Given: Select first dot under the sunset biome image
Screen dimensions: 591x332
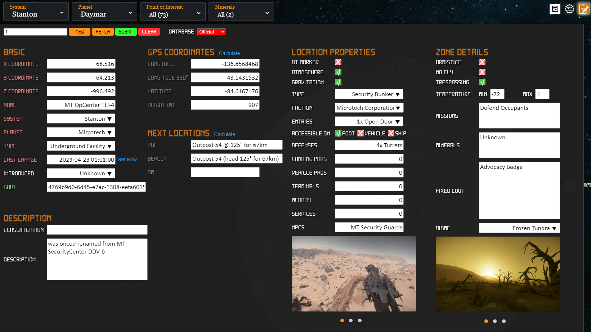Looking at the screenshot, I should tap(486, 321).
